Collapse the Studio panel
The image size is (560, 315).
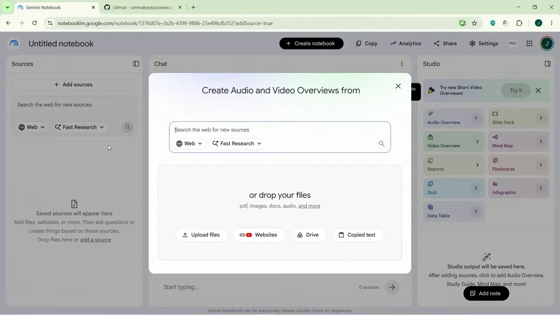click(547, 64)
